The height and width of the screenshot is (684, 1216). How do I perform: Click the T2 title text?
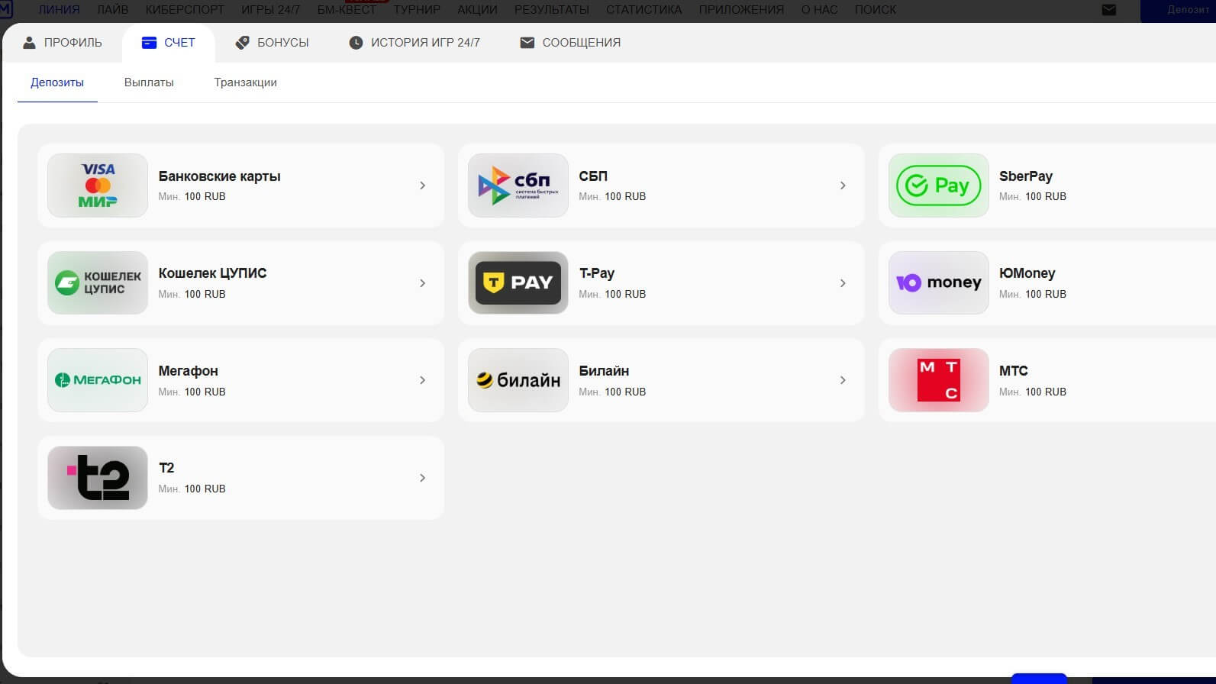point(166,468)
